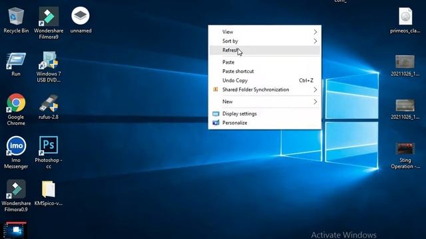Expand the arrow beside View
Viewport: 426px width, 239px height.
tap(315, 32)
